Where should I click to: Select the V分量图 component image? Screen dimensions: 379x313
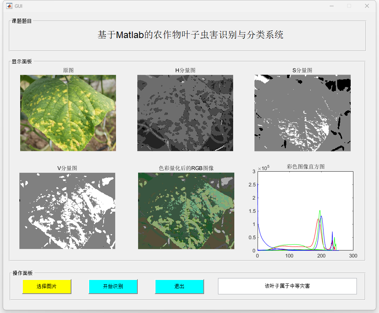(x=67, y=210)
